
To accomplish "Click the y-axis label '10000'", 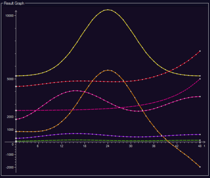I will pyautogui.click(x=10, y=16).
